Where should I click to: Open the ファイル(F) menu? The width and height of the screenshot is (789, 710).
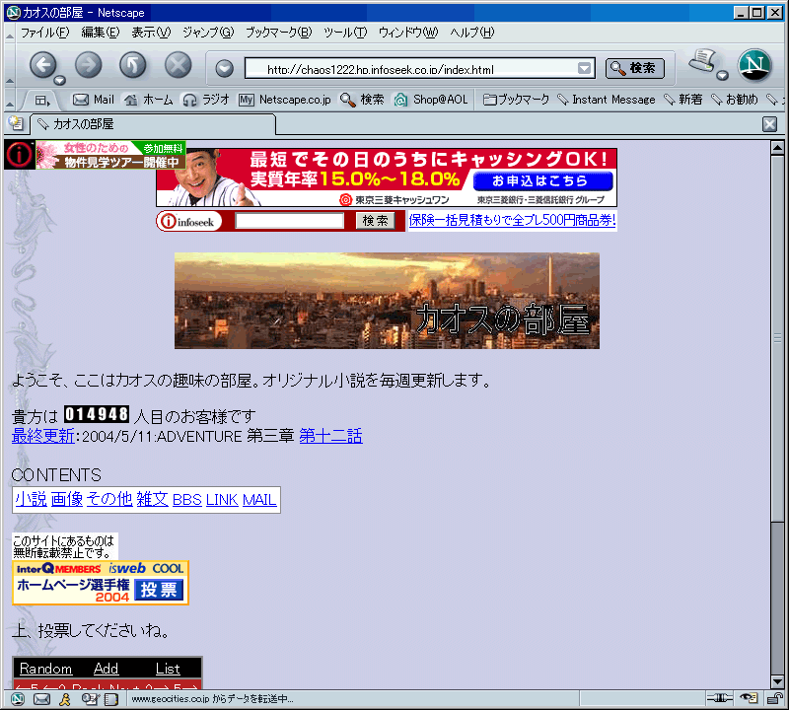[x=44, y=33]
